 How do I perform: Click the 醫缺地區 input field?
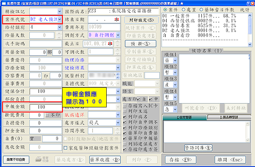click(x=152, y=75)
